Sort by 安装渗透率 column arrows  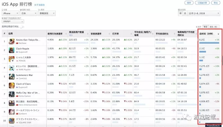[x=109, y=34]
